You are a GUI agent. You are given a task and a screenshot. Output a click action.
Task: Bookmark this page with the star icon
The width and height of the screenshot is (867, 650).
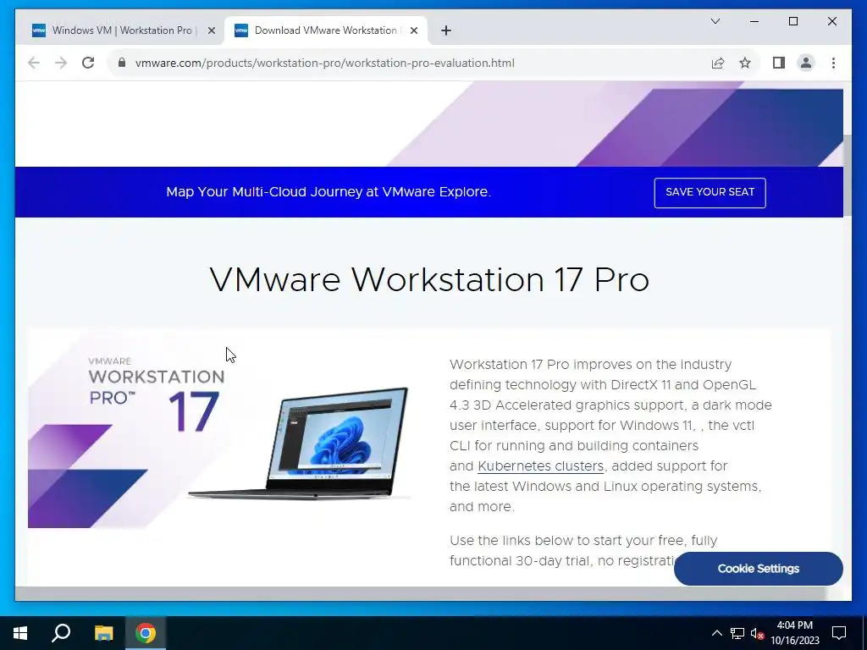coord(745,63)
